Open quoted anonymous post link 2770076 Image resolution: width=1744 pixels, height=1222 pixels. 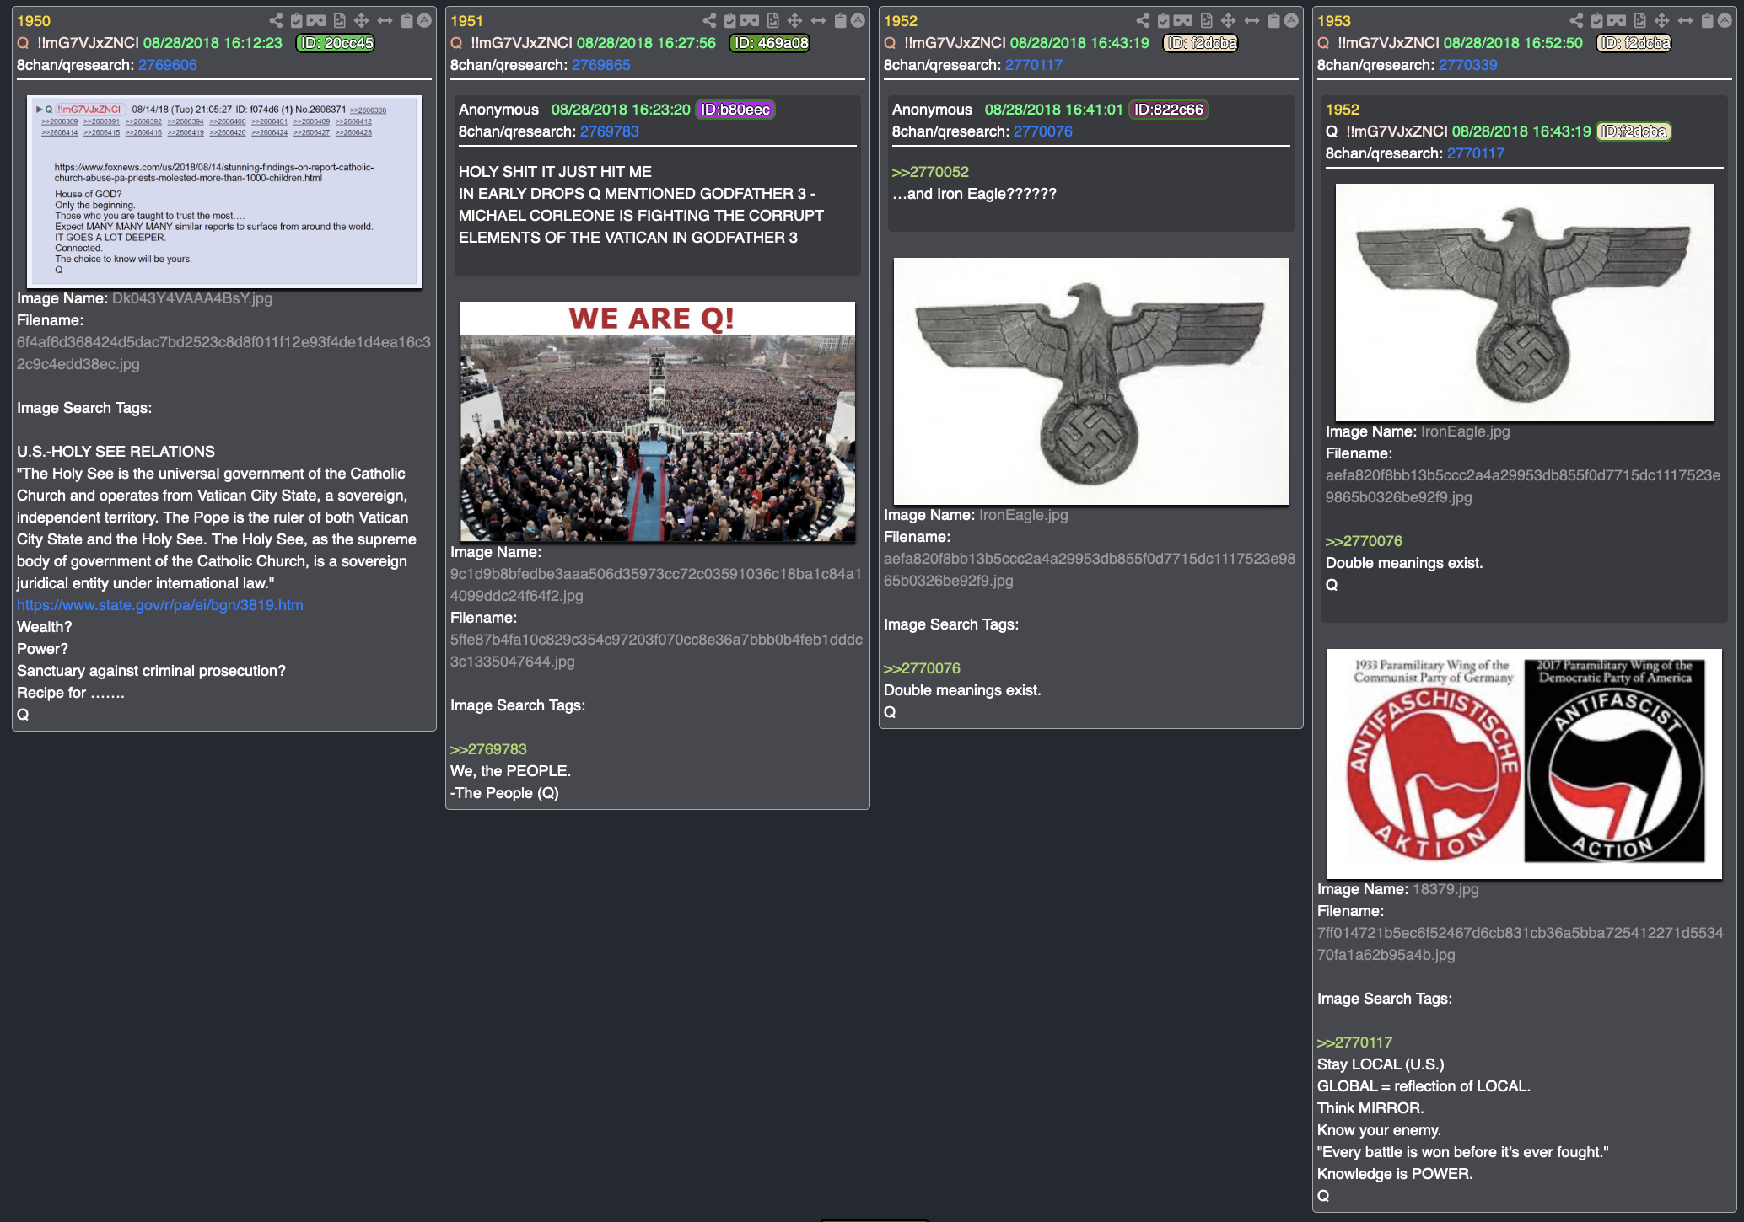coord(1042,131)
